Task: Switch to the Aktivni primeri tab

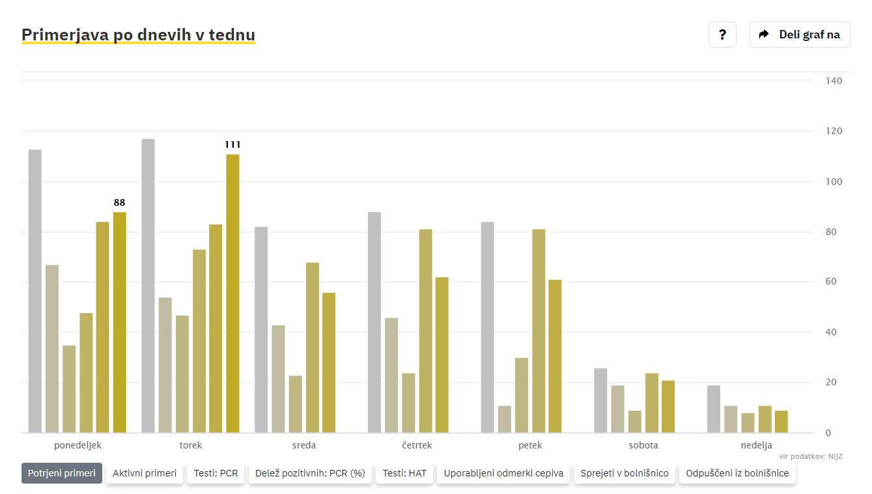Action: click(x=145, y=473)
